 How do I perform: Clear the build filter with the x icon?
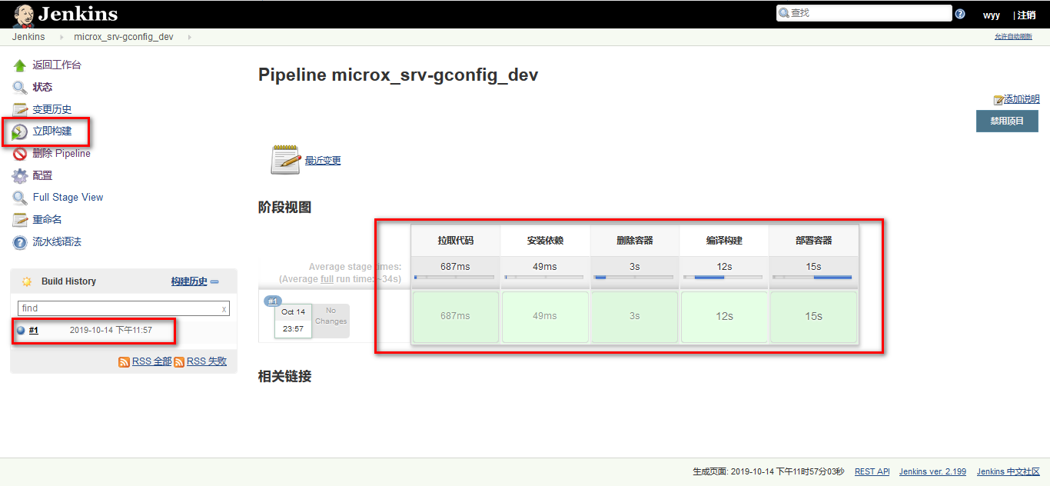224,309
